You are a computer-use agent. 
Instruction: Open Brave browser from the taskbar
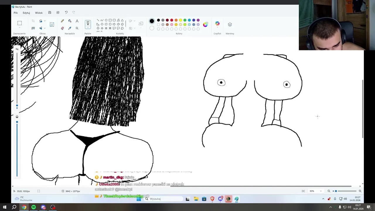[x=212, y=199]
